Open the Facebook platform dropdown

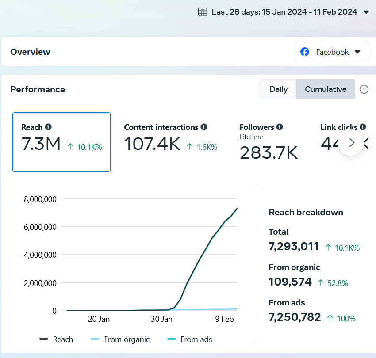[331, 52]
